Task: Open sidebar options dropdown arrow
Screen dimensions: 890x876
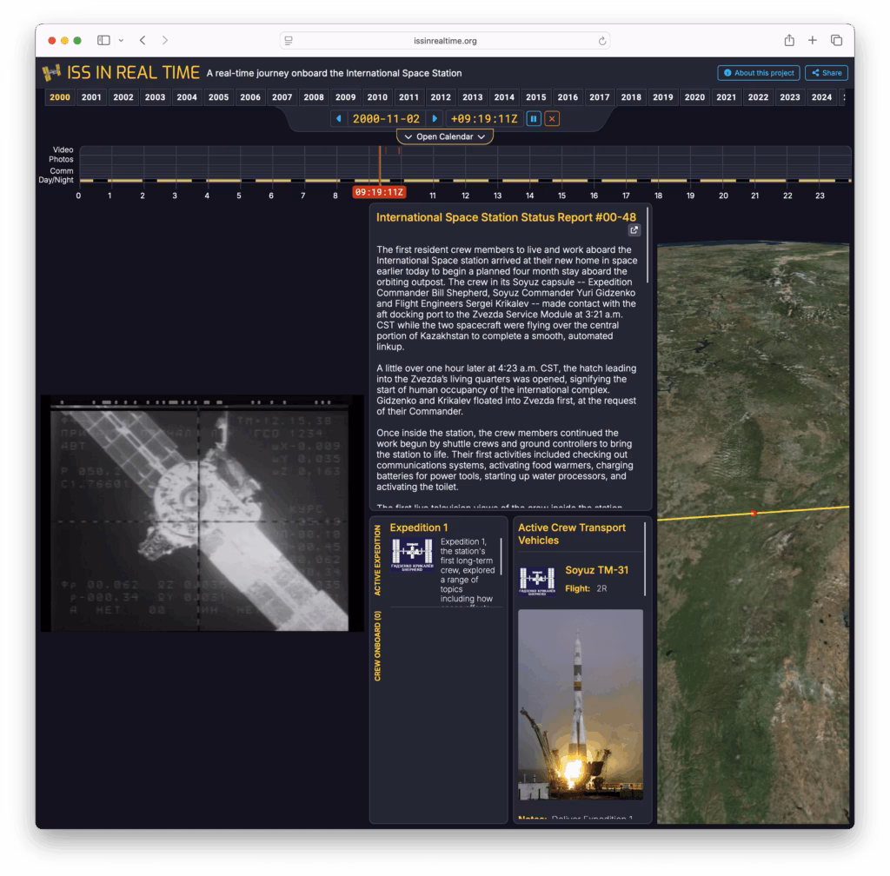Action: click(x=121, y=41)
